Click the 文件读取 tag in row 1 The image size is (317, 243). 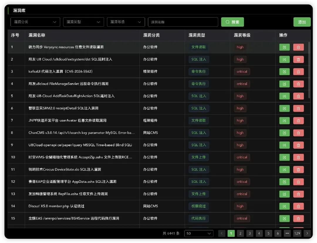198,47
